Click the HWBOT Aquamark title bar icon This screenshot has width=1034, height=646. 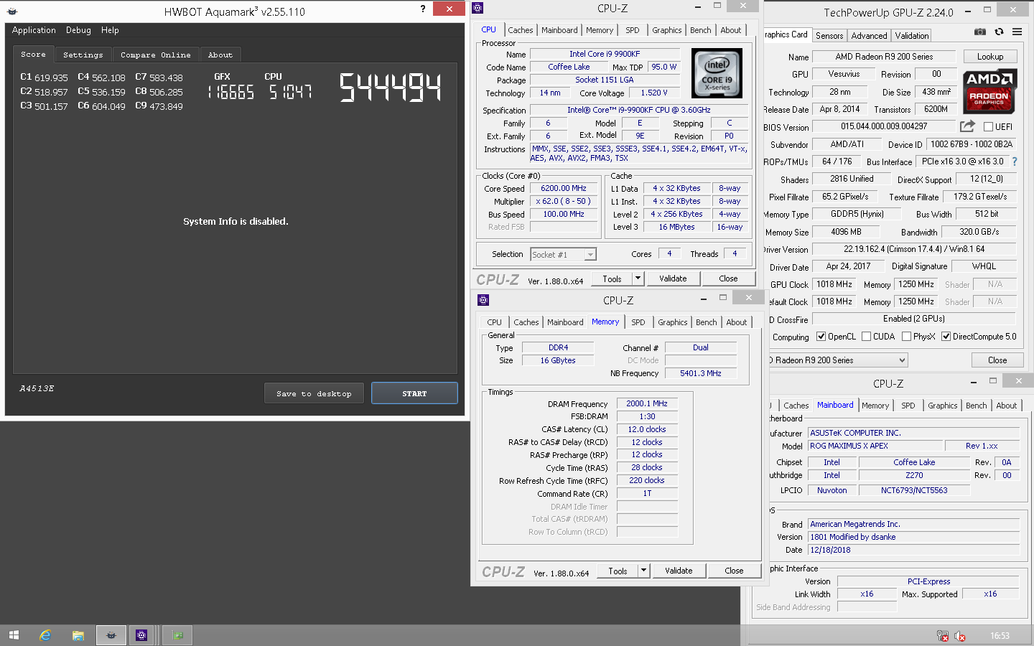click(x=11, y=11)
